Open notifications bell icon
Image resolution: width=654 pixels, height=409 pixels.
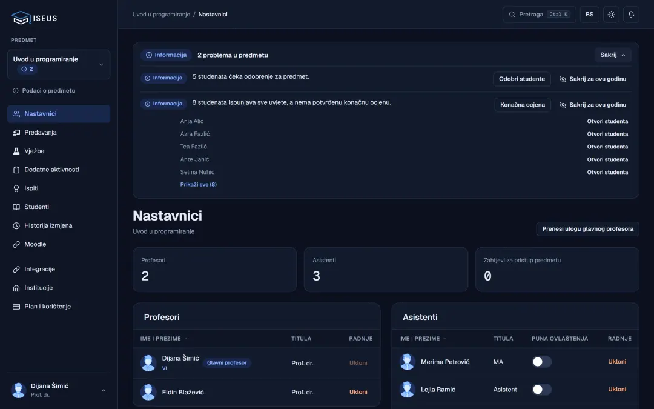pyautogui.click(x=631, y=15)
